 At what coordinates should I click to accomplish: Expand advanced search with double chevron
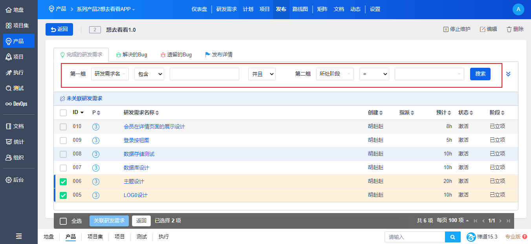point(508,74)
